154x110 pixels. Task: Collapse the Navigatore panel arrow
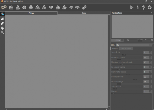151,13
